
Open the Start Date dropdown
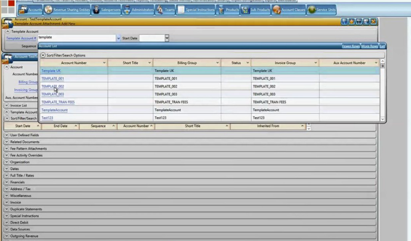point(167,38)
